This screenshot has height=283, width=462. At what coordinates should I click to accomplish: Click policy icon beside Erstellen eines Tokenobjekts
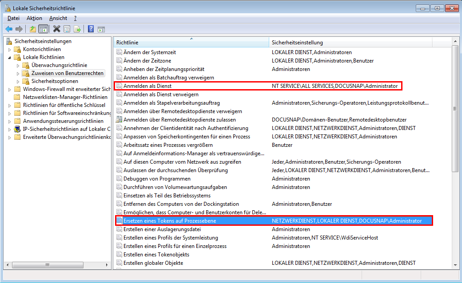(x=119, y=255)
